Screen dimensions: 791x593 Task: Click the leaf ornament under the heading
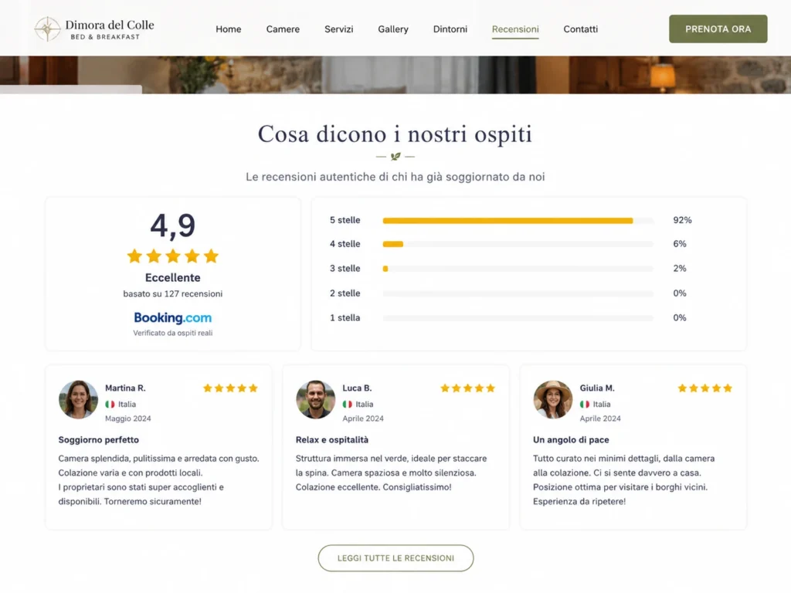click(395, 157)
